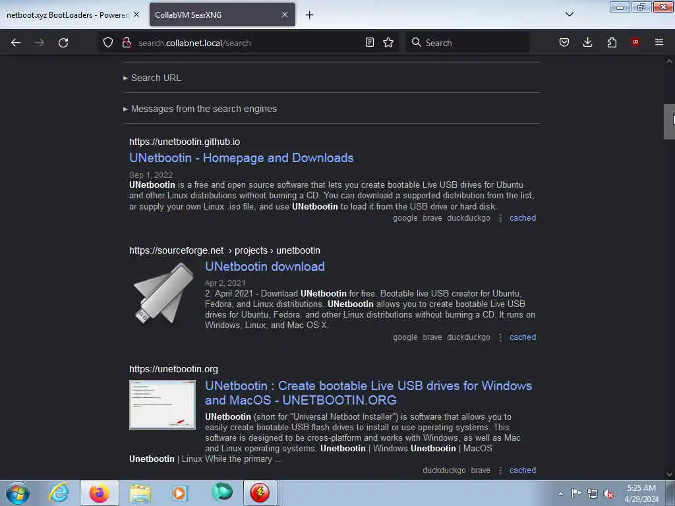Bookmark this page with the star
This screenshot has height=506, width=675.
388,42
